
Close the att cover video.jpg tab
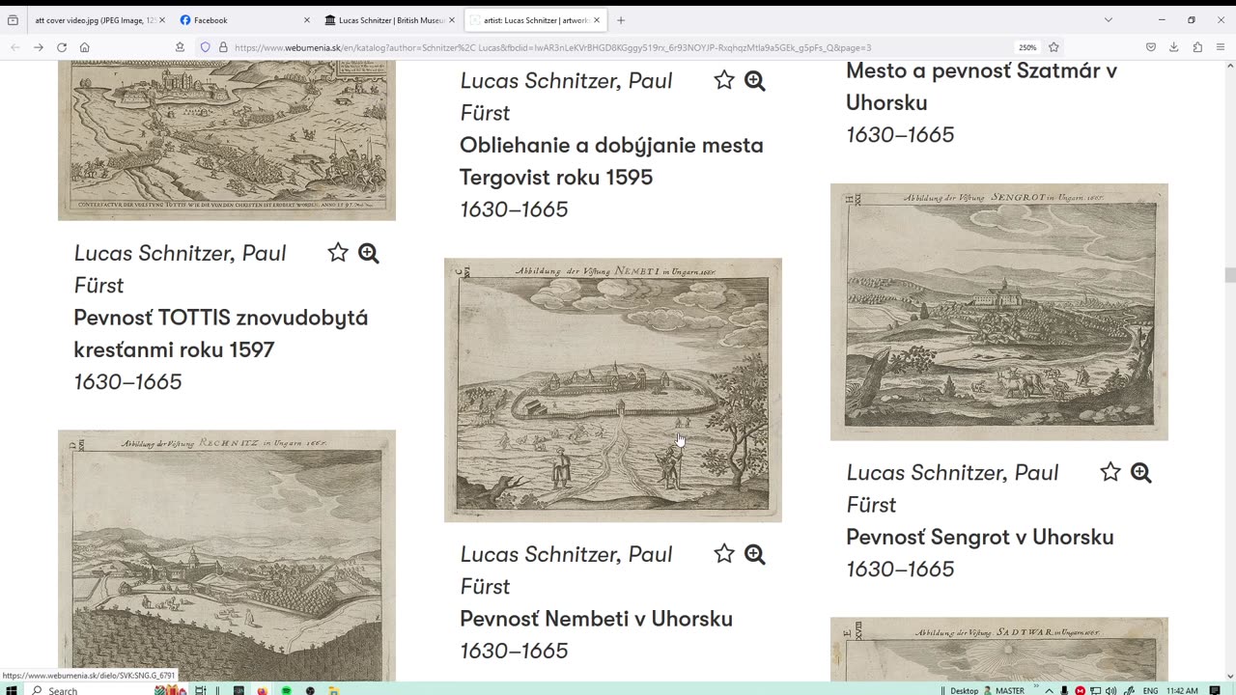click(161, 19)
